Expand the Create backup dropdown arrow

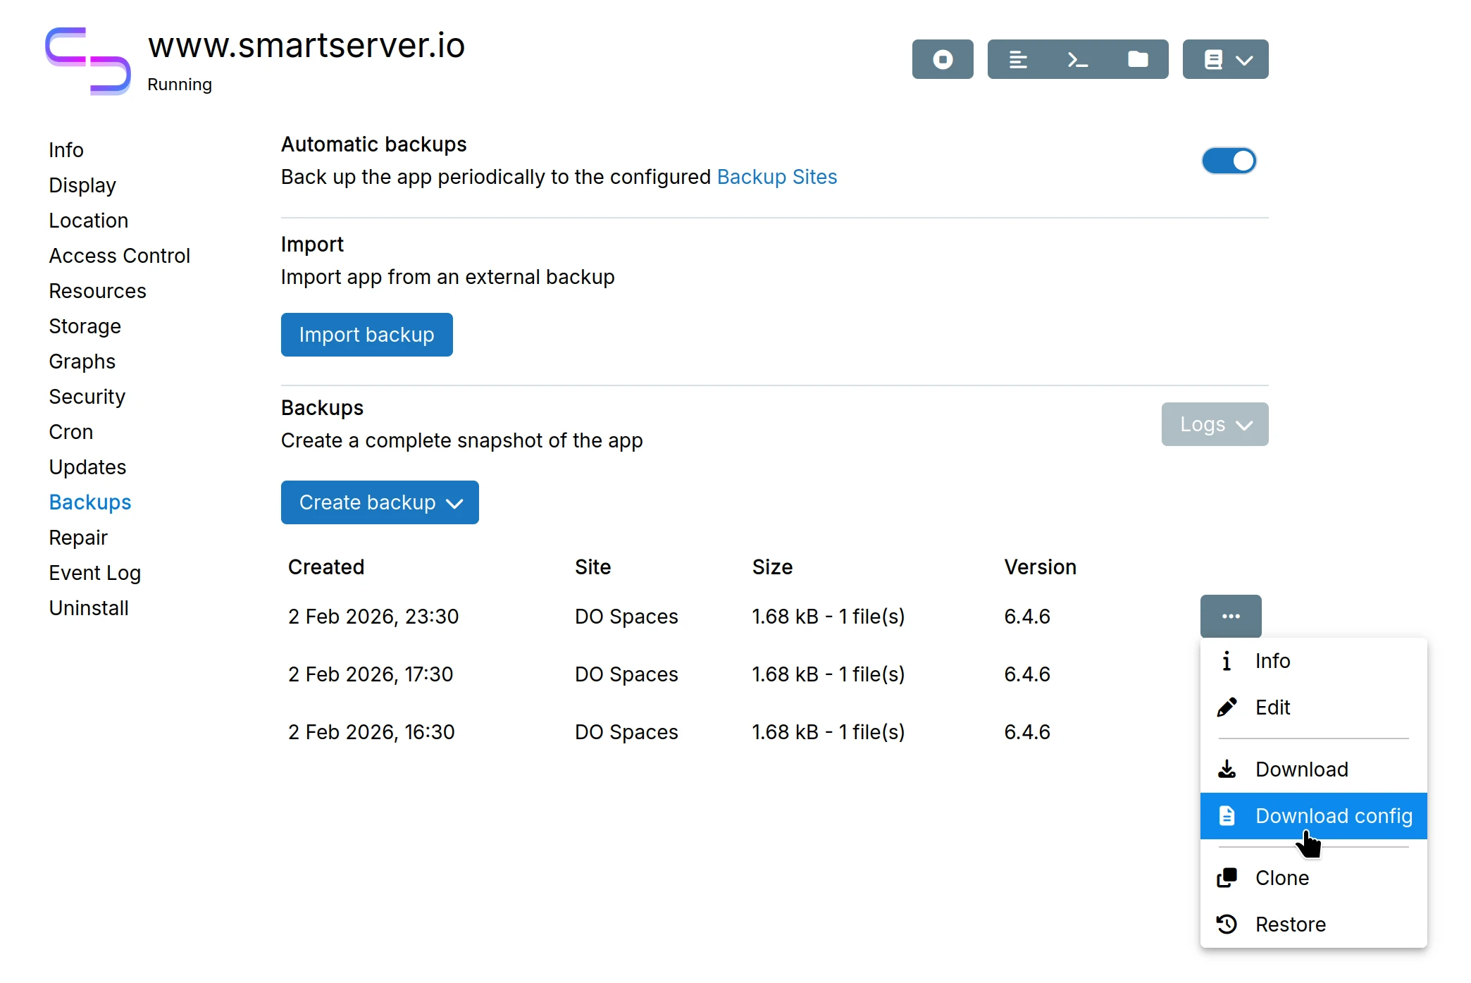click(455, 503)
